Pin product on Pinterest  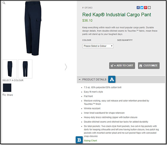click(x=146, y=8)
